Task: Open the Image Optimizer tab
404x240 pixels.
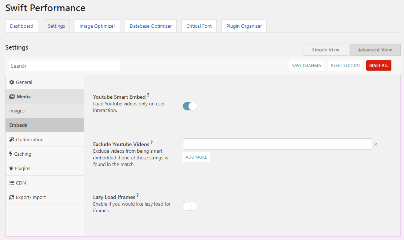Action: (x=97, y=26)
